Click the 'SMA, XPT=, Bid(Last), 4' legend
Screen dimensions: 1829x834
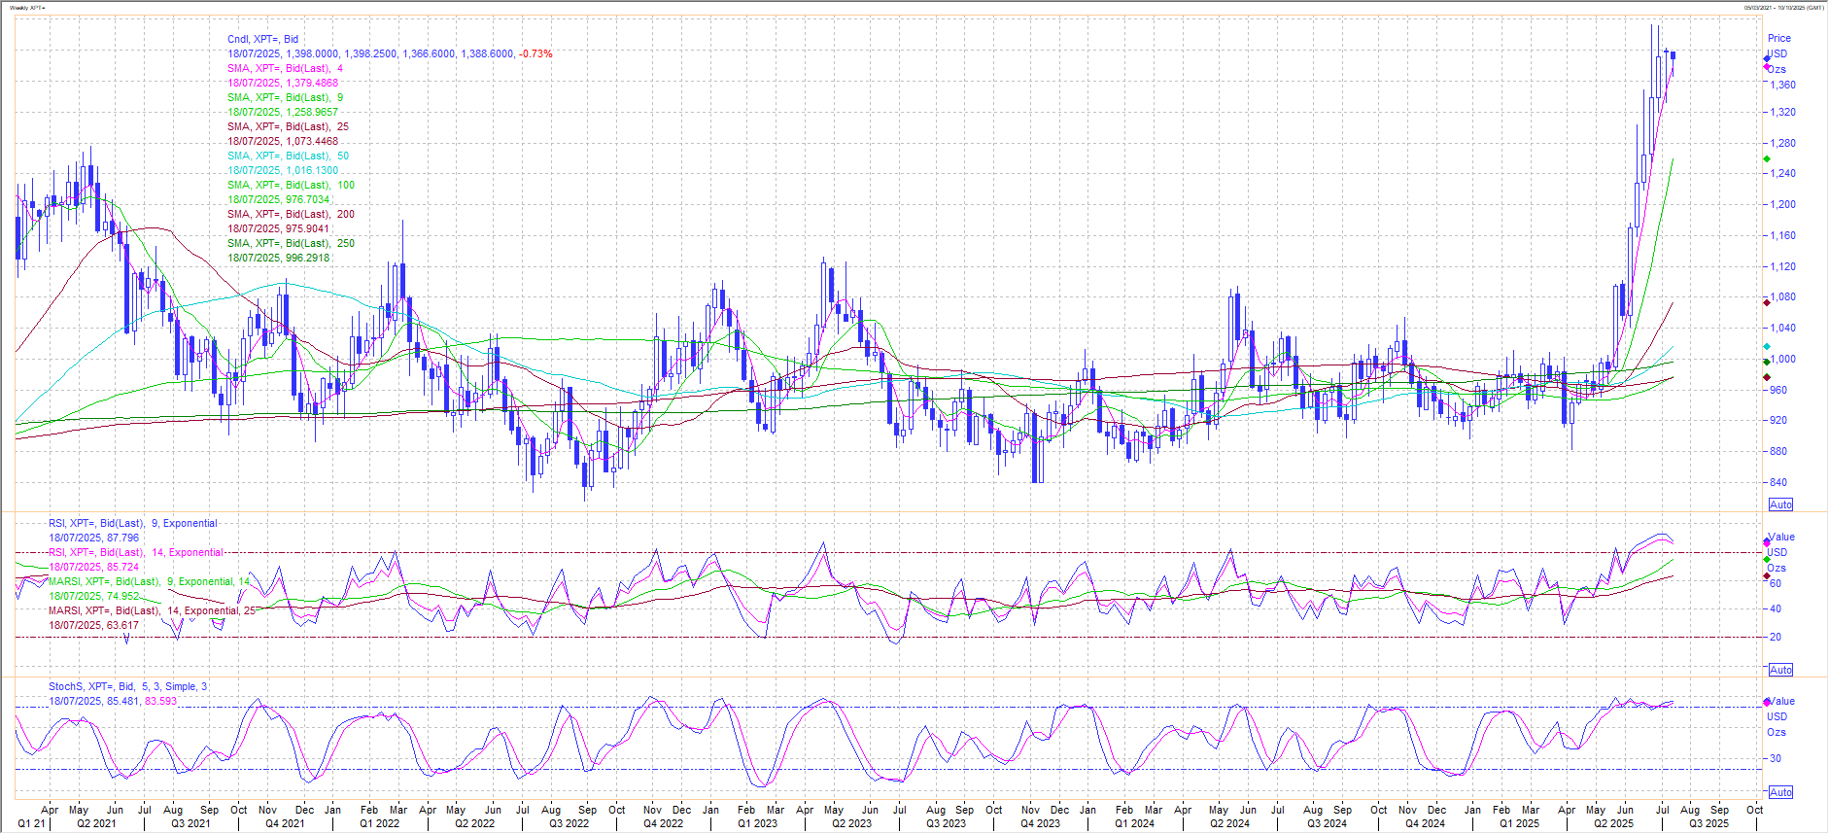tap(285, 69)
